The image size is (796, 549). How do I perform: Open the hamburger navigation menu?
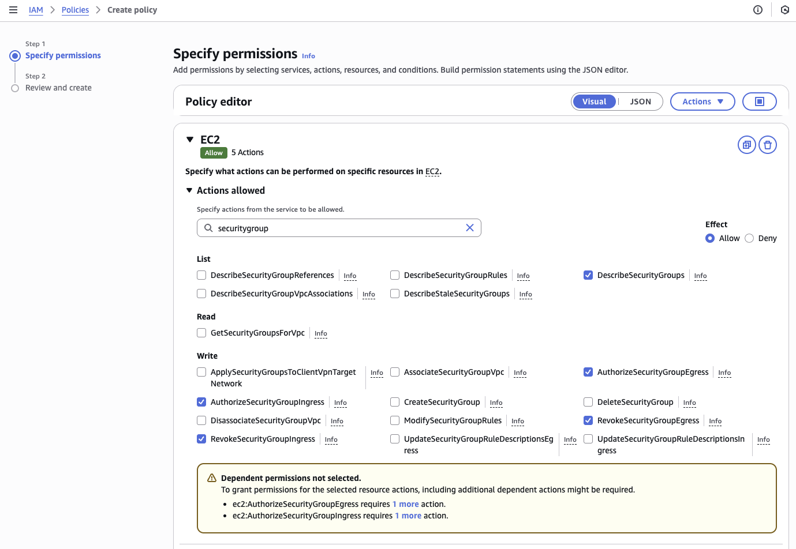tap(13, 10)
